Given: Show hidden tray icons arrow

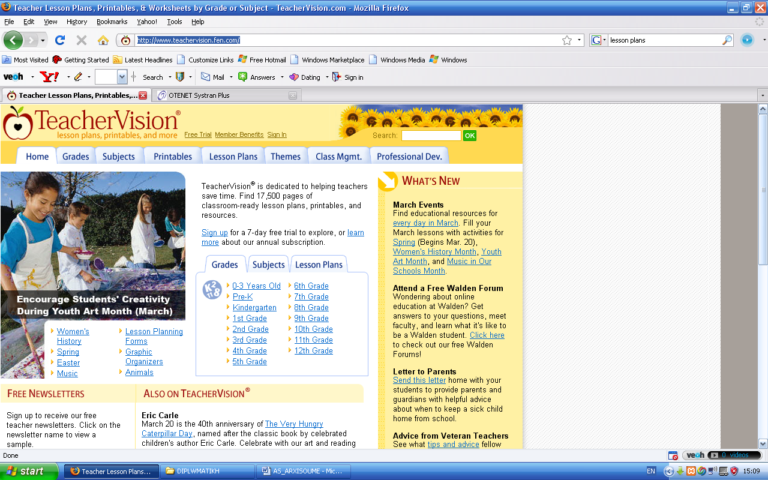Looking at the screenshot, I should click(x=668, y=471).
